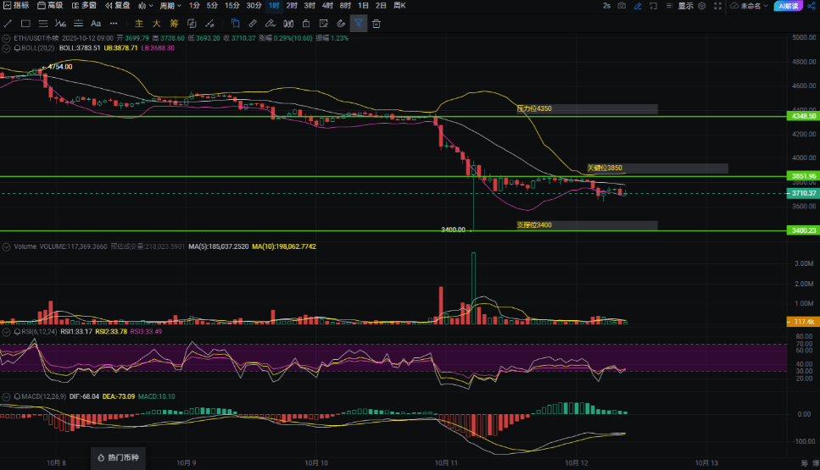This screenshot has height=470, width=820.
Task: Delete drawings with the trash icon
Action: 377,24
